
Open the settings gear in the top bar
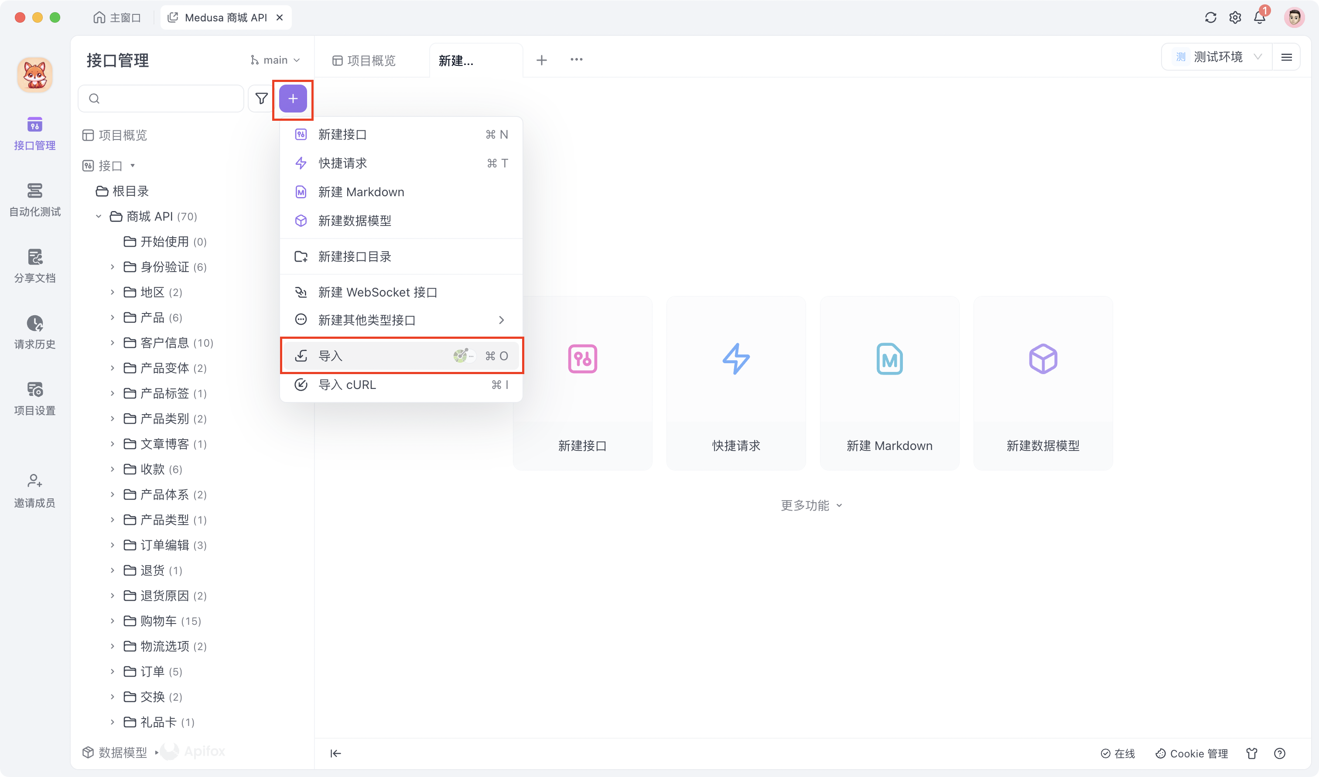pos(1235,17)
